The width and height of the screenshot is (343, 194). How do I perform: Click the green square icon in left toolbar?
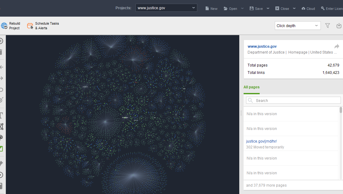(1, 149)
